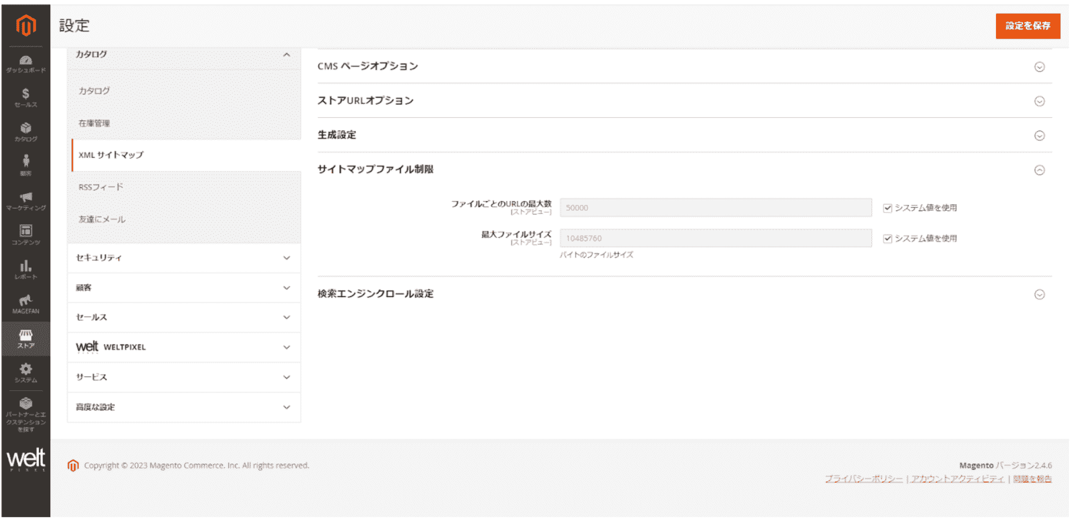Click the 設定を保存 button
Viewport: 1073px width, 523px height.
1028,26
